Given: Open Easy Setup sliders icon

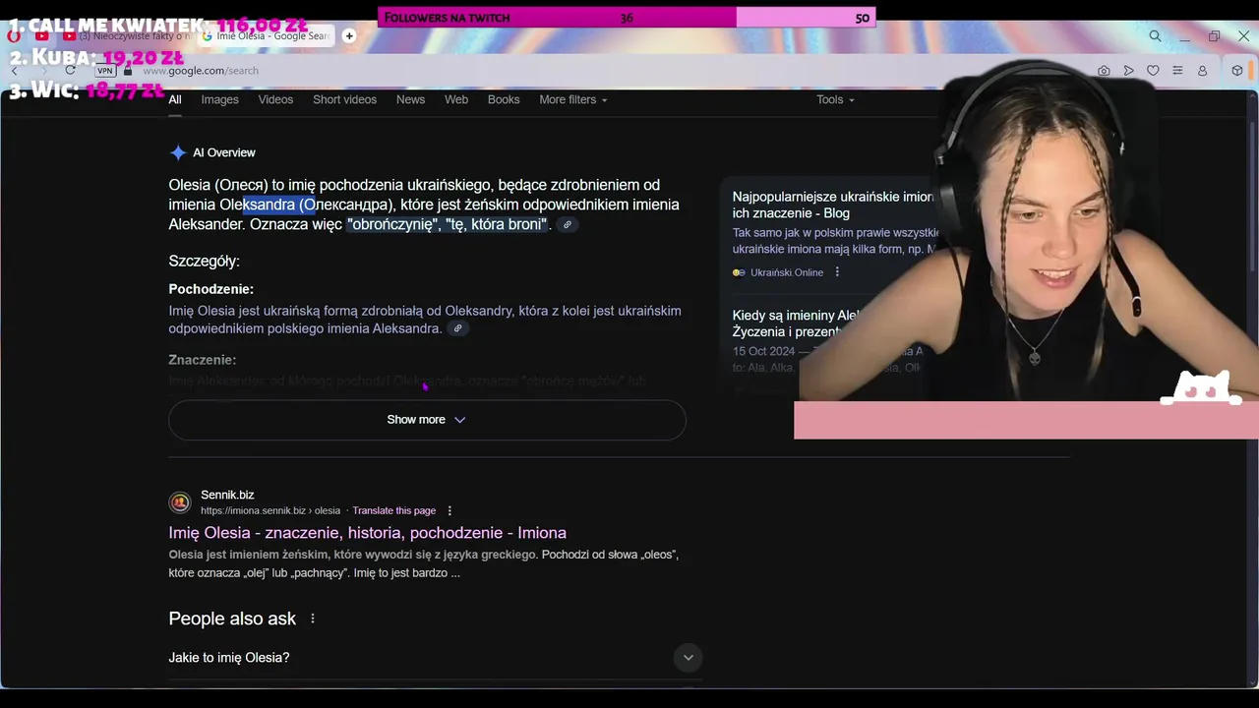Looking at the screenshot, I should [x=1177, y=71].
